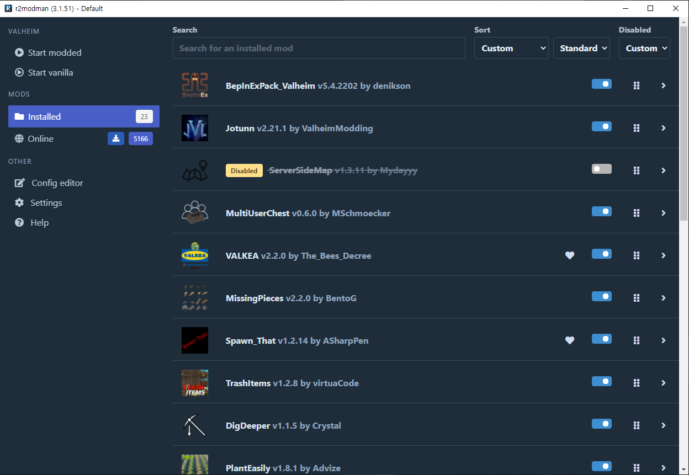
Task: Click the drag handle for TrashItems
Action: click(637, 383)
